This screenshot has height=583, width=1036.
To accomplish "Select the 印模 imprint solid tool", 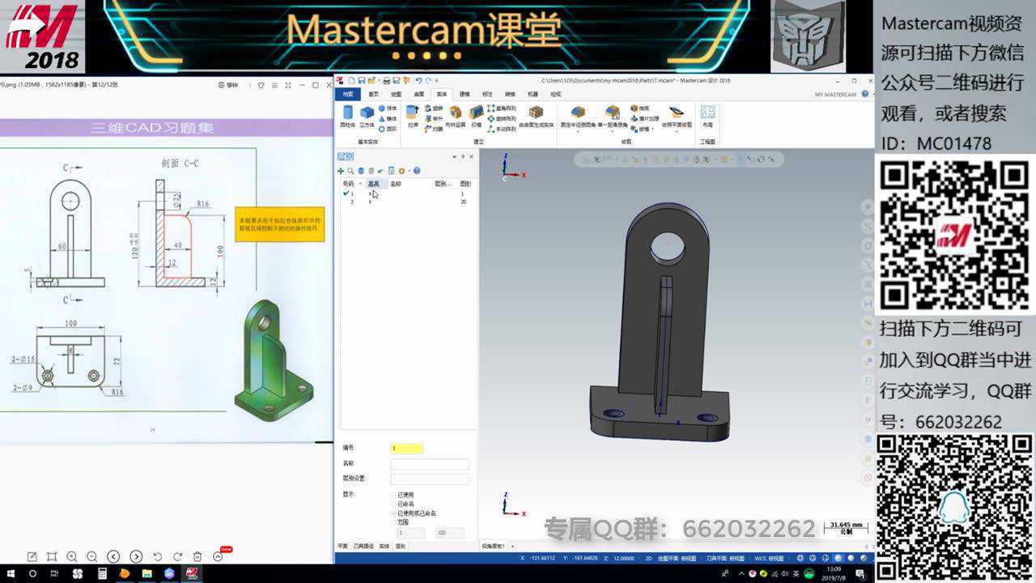I will coord(476,115).
